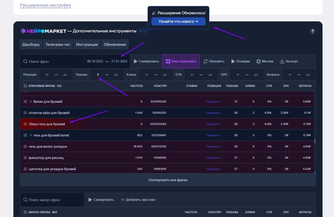Click Проверить for фиксатор для ресниц
The width and height of the screenshot is (334, 217).
point(213,158)
